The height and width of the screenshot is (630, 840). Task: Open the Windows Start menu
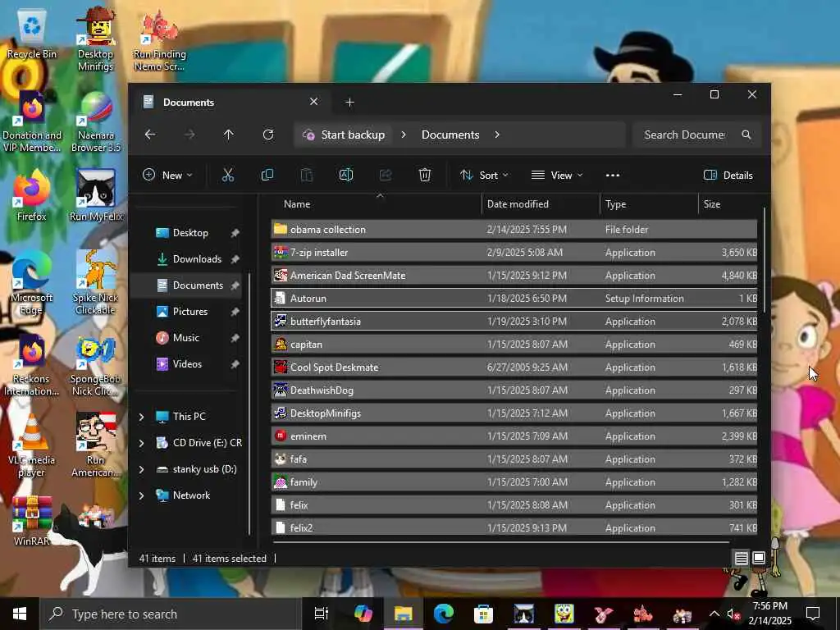pyautogui.click(x=20, y=614)
